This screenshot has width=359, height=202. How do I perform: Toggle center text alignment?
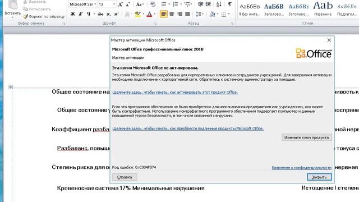point(172,14)
